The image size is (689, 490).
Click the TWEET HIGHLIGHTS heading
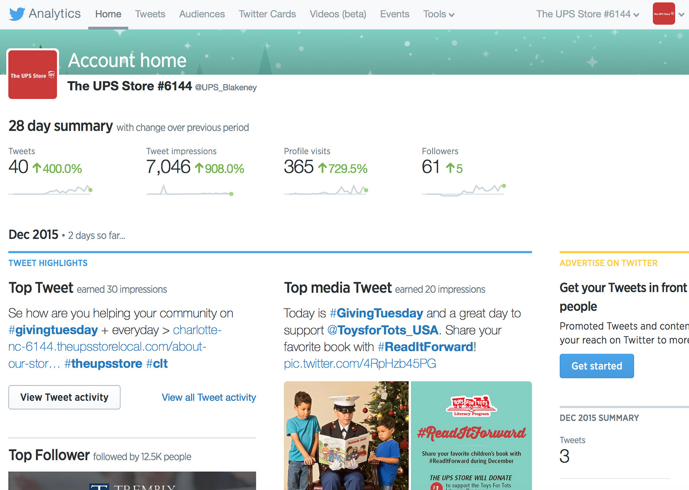[x=48, y=263]
